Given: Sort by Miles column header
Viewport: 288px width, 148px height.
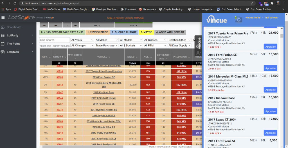Looking at the screenshot, I should [x=132, y=57].
